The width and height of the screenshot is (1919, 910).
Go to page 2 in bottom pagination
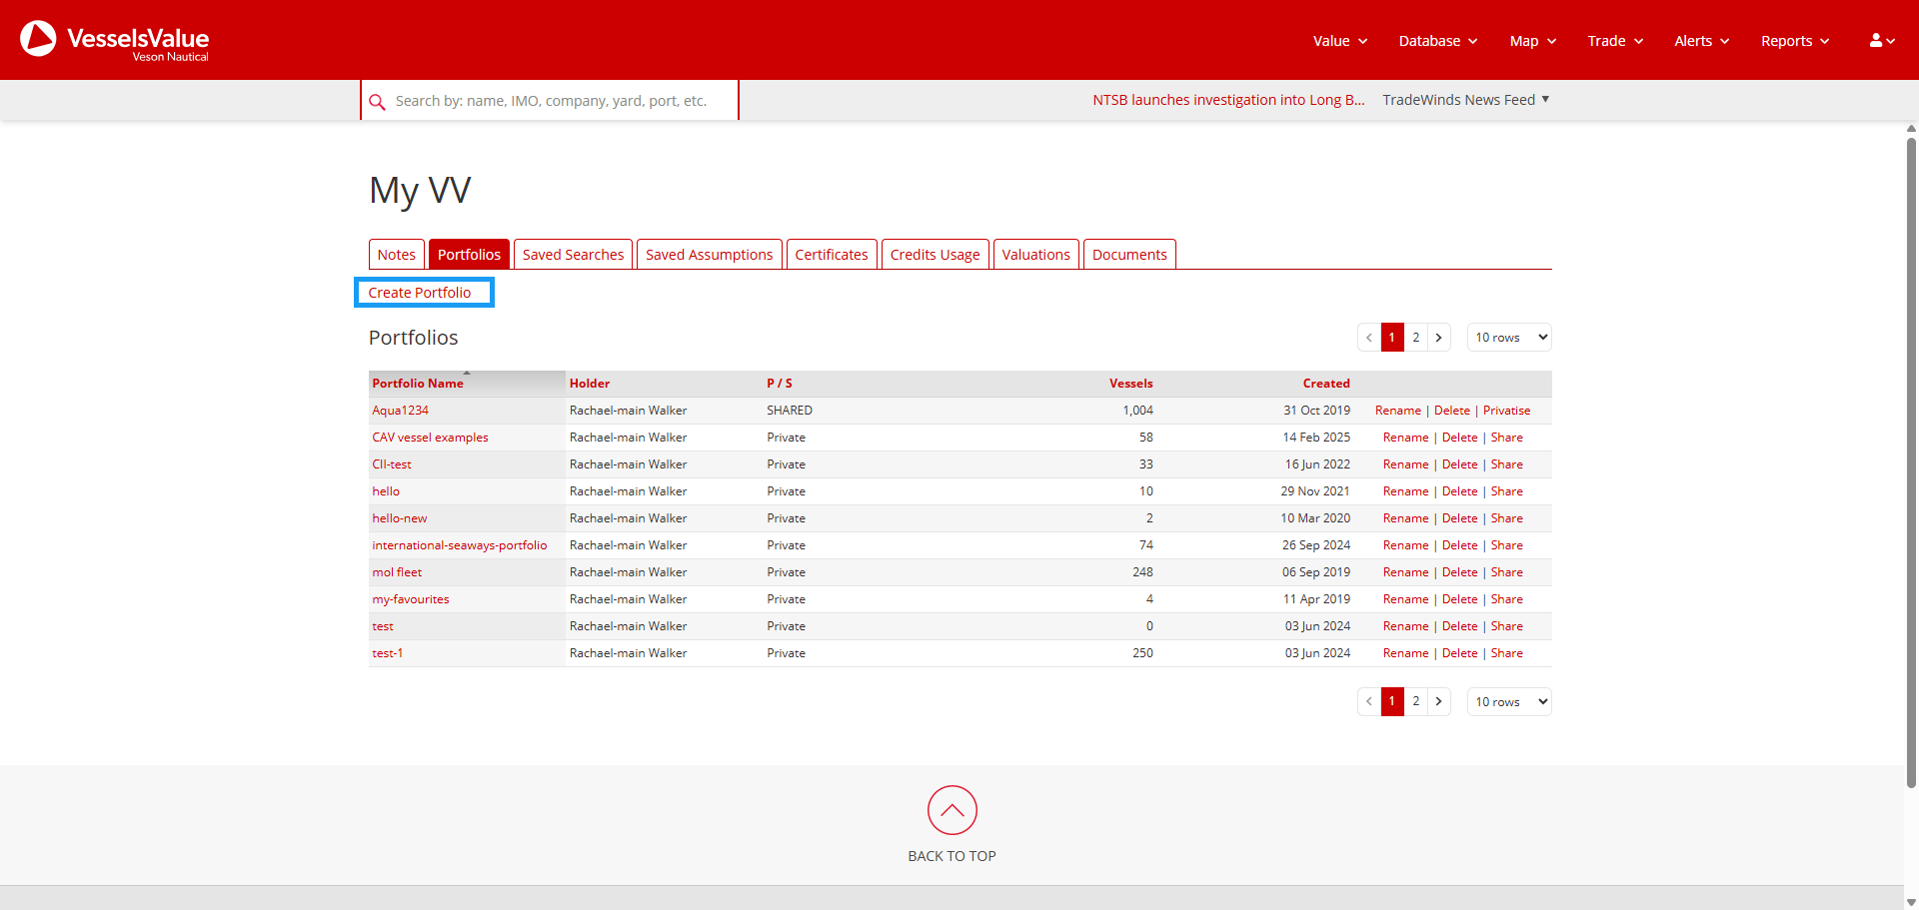(x=1415, y=702)
